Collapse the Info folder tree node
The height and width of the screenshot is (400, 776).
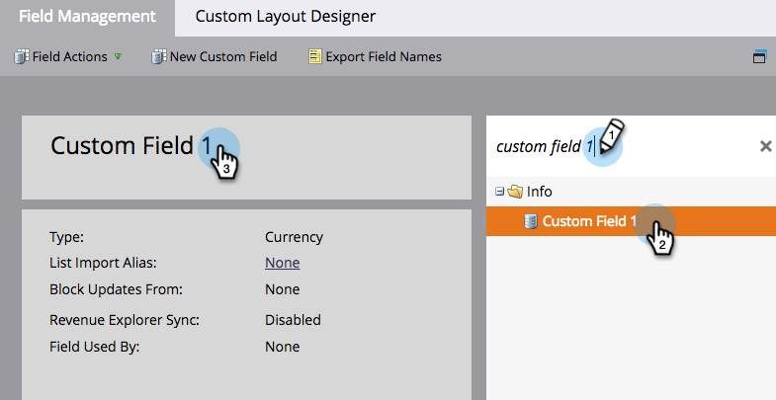[x=500, y=192]
